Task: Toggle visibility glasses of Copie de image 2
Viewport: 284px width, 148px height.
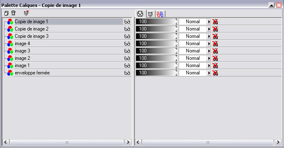Action: (x=127, y=29)
